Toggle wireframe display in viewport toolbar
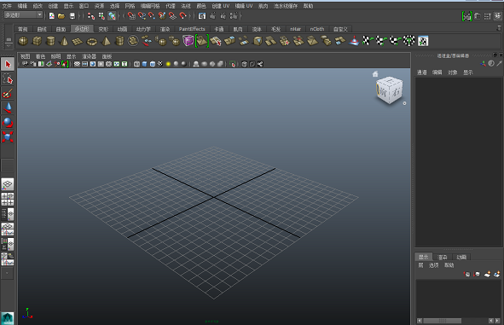Screen dimensions: 504x325 point(136,64)
